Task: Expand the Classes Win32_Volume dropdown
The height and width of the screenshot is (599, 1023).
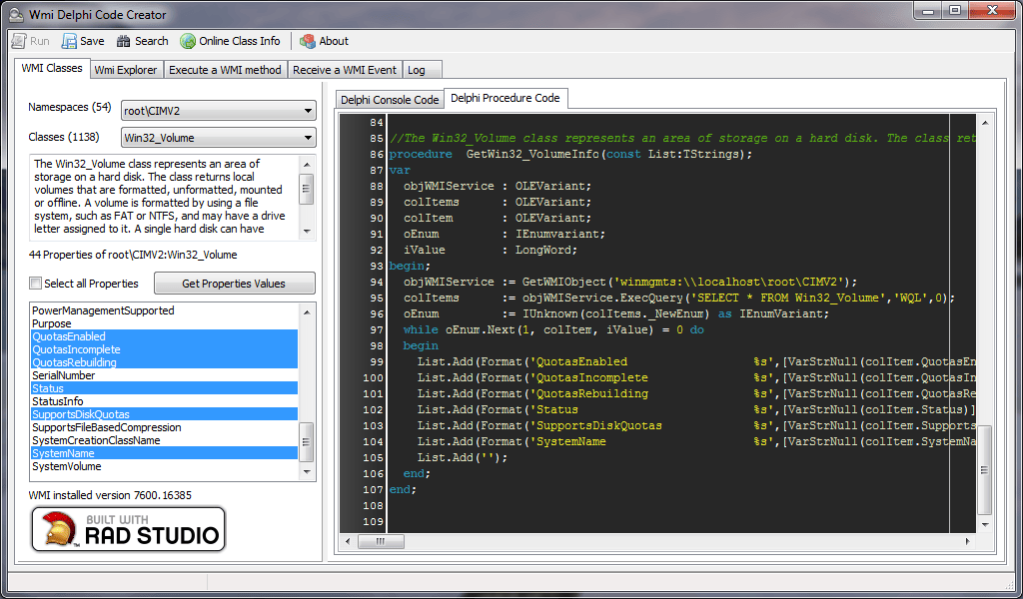Action: coord(219,138)
